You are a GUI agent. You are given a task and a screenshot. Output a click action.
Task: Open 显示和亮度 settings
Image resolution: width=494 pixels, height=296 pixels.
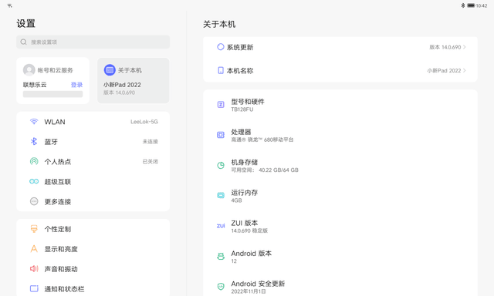(93, 249)
